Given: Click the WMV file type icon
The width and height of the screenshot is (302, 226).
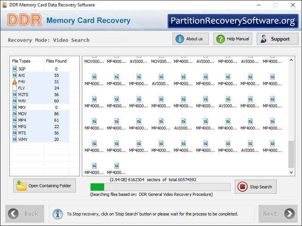Looking at the screenshot, I should coord(14,139).
